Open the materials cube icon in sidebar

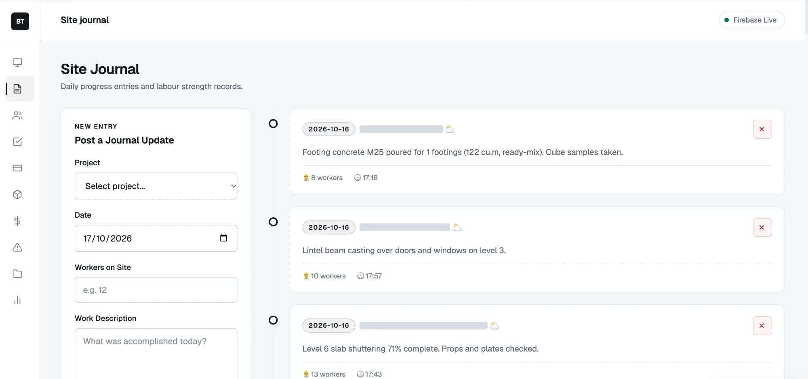point(17,194)
